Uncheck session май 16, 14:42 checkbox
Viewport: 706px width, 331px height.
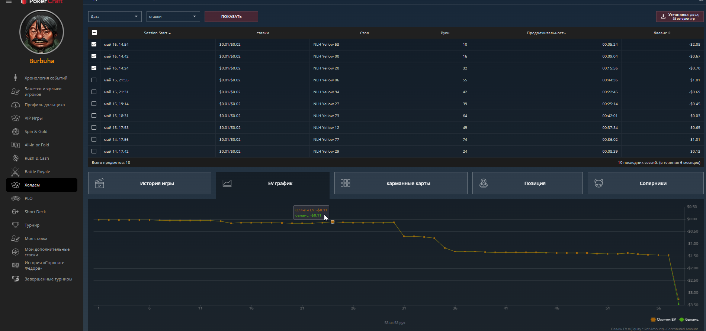(94, 56)
